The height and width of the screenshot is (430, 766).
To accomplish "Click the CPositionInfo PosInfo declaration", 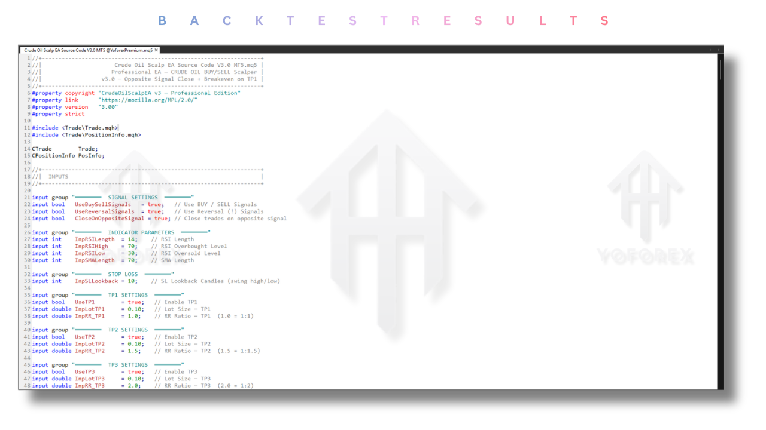I will 68,156.
